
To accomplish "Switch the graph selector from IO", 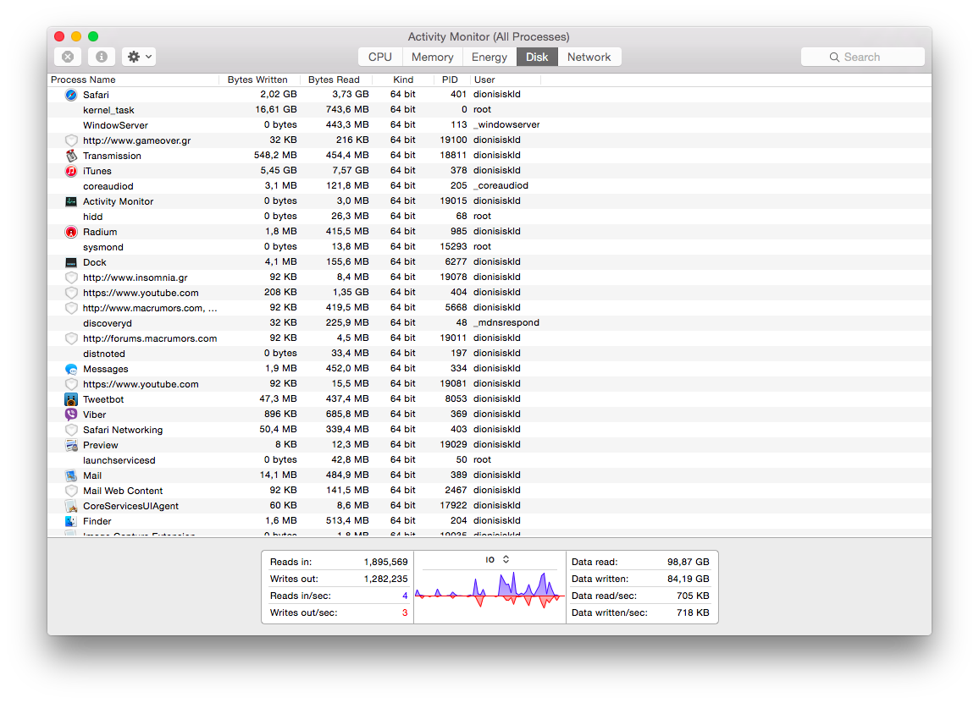I will pyautogui.click(x=498, y=559).
